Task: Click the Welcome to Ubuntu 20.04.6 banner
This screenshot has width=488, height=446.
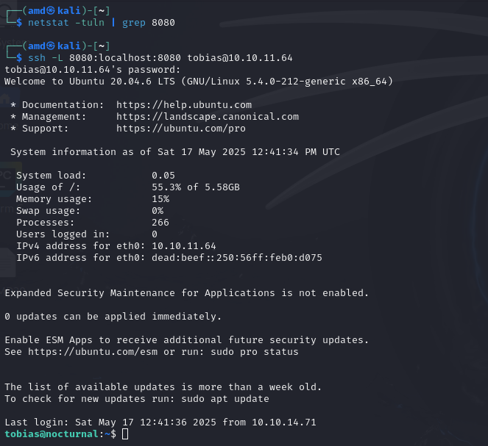Action: point(199,82)
